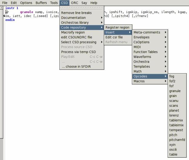Expand the Macros submenu
This screenshot has width=189, height=160.
(x=150, y=81)
